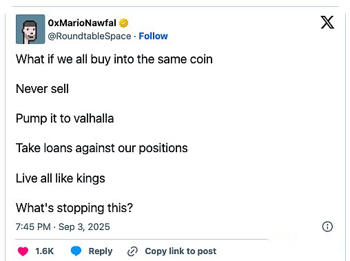Select 'Copy link to post'
Viewport: 350px width, 261px height.
point(181,251)
